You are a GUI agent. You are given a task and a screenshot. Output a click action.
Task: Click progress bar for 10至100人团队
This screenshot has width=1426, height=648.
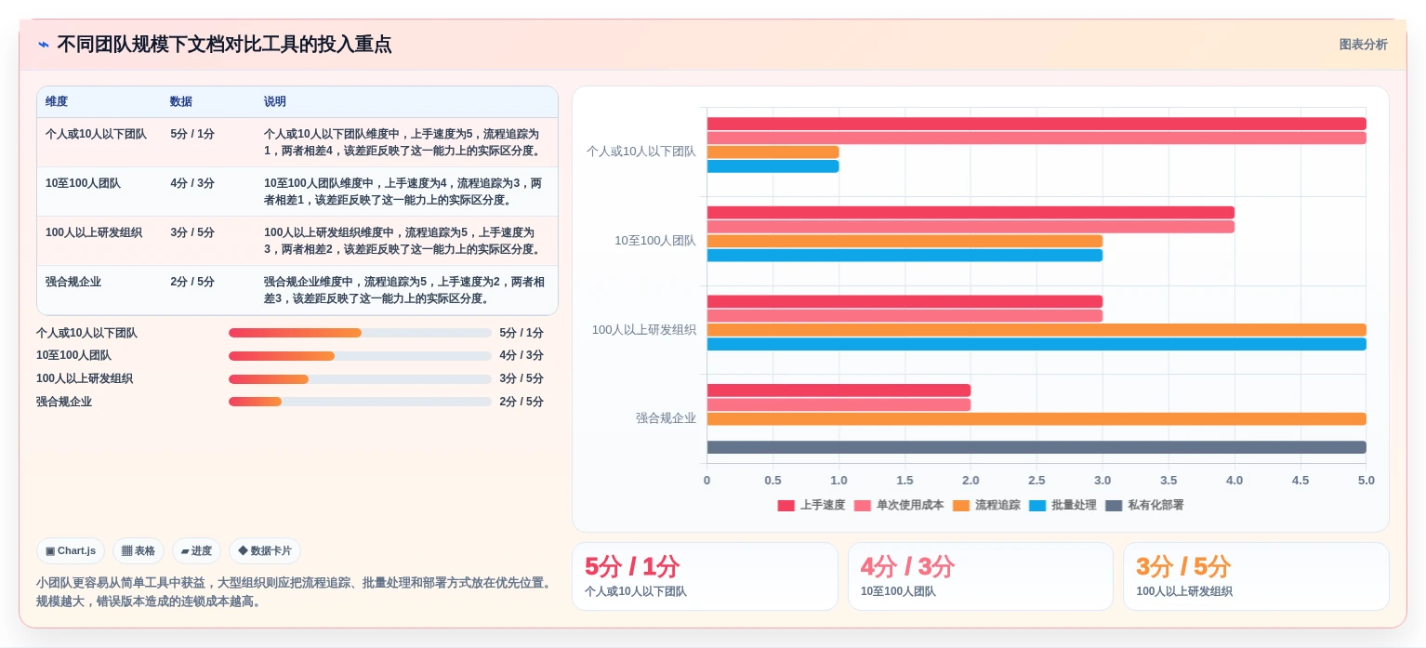[360, 356]
